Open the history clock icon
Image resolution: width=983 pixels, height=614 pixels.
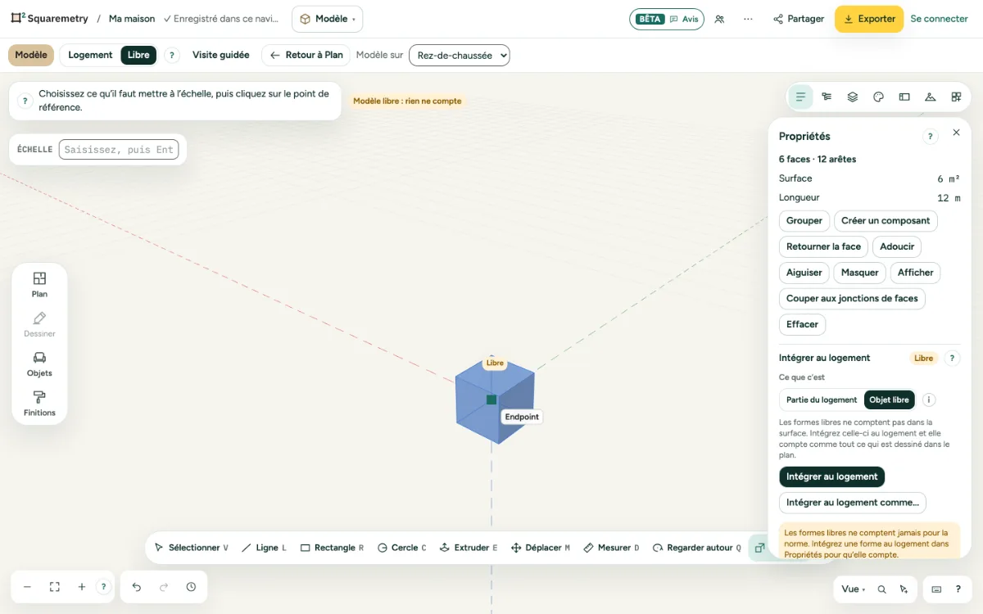pos(191,587)
